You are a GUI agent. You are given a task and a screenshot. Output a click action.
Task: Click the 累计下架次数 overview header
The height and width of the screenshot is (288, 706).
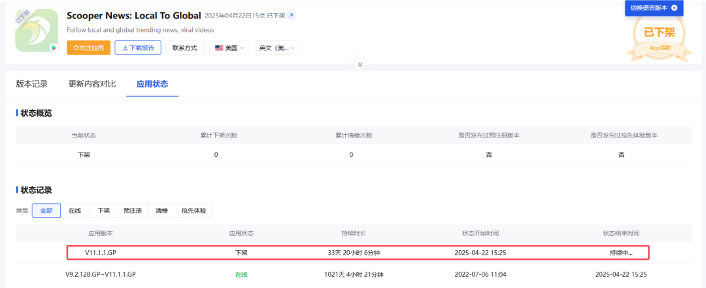[219, 135]
